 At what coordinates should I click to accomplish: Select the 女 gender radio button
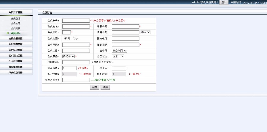tap(74, 38)
